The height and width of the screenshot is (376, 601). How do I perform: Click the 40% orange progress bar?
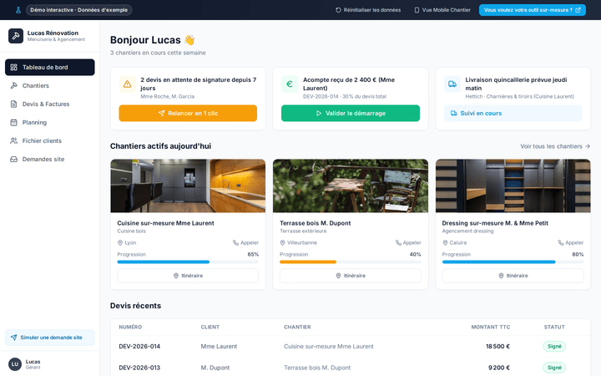(x=351, y=262)
